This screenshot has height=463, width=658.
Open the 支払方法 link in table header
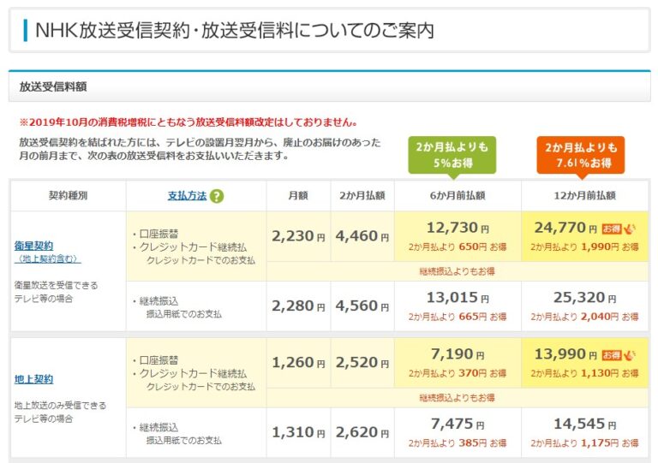coord(187,196)
